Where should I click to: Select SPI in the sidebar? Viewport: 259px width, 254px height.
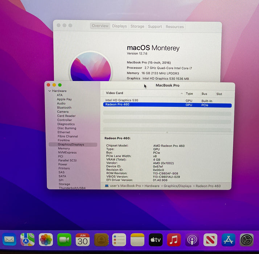click(x=61, y=180)
